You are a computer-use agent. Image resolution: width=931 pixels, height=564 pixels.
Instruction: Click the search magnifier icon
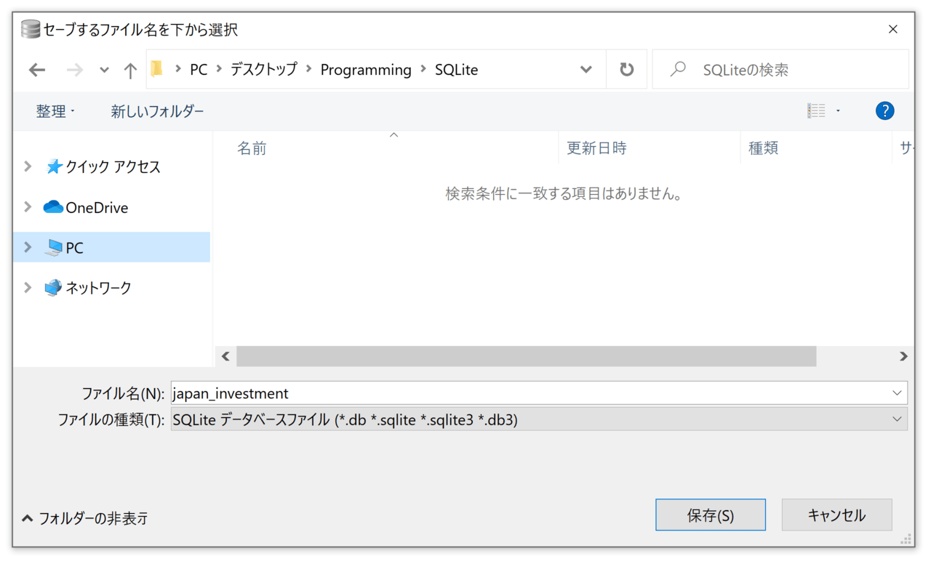(676, 69)
